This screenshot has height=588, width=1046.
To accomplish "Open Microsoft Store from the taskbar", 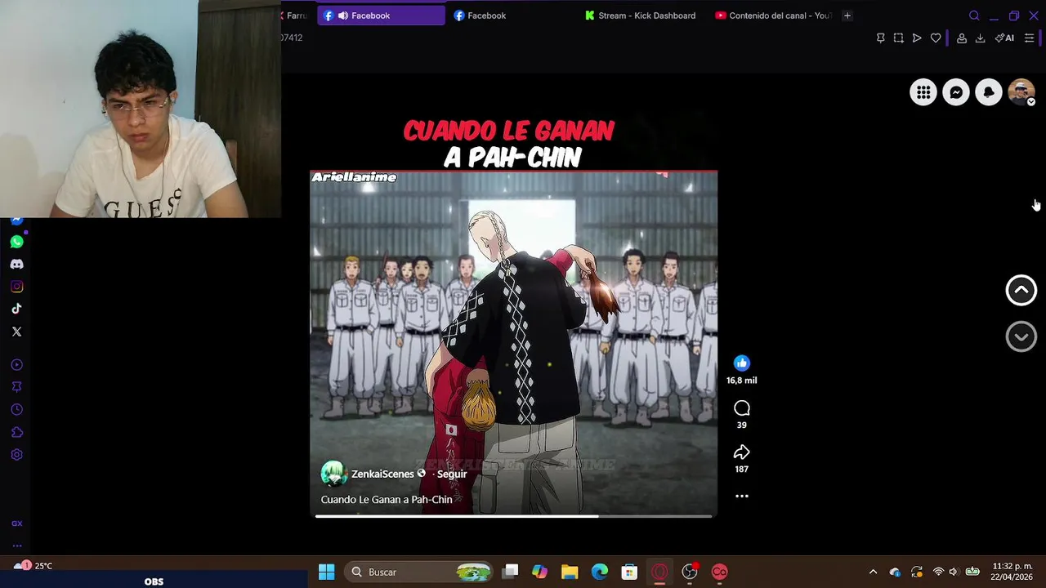I will pyautogui.click(x=629, y=572).
